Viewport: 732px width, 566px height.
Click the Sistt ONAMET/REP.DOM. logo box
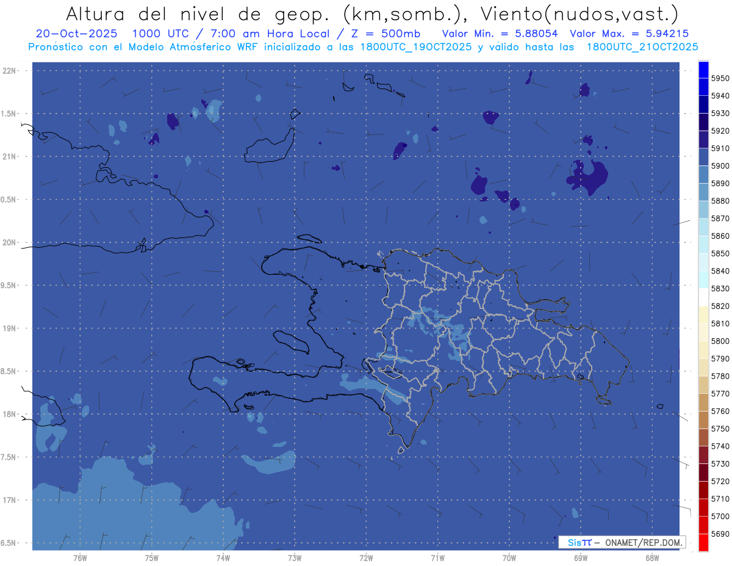click(x=622, y=542)
